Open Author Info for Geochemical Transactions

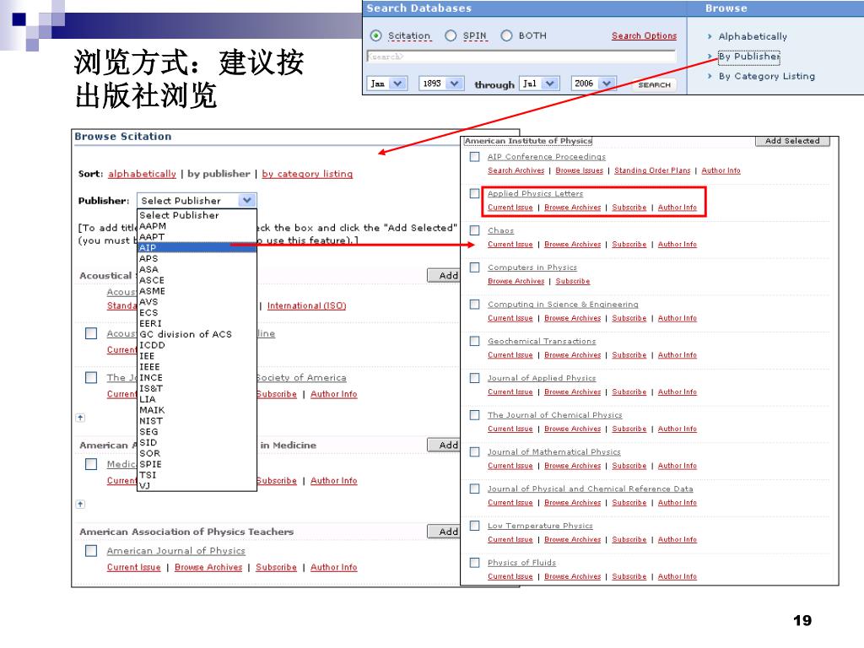[x=678, y=355]
